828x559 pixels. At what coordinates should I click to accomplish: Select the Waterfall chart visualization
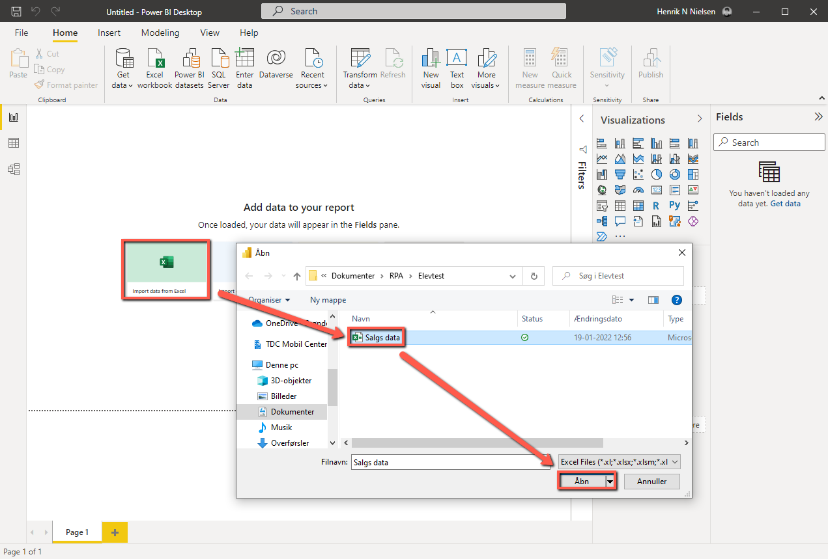pyautogui.click(x=602, y=174)
